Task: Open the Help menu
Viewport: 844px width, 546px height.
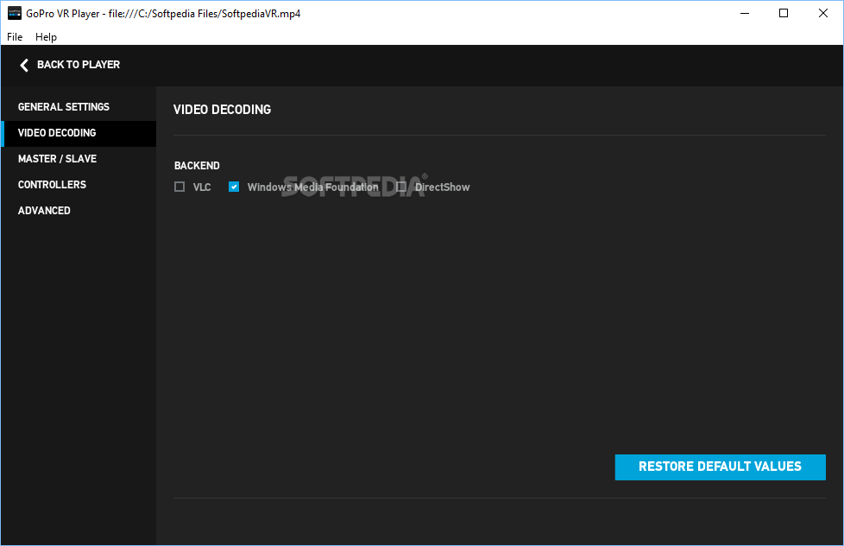Action: [46, 37]
